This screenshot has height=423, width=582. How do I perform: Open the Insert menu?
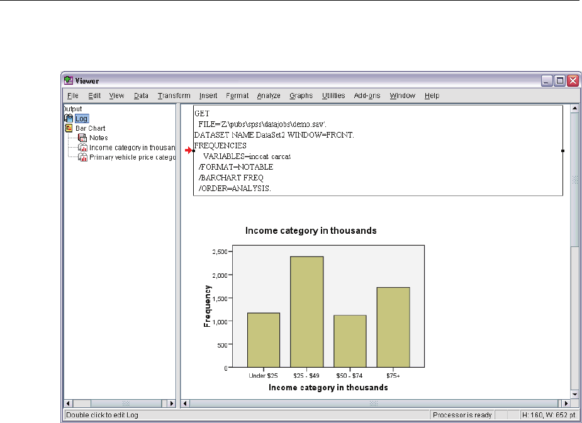[x=208, y=96]
